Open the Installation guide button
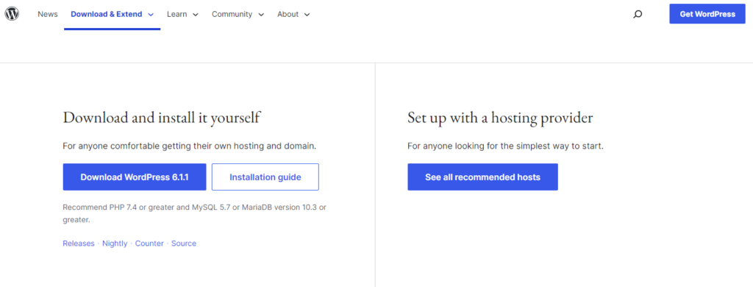Image resolution: width=753 pixels, height=287 pixels. pos(265,177)
